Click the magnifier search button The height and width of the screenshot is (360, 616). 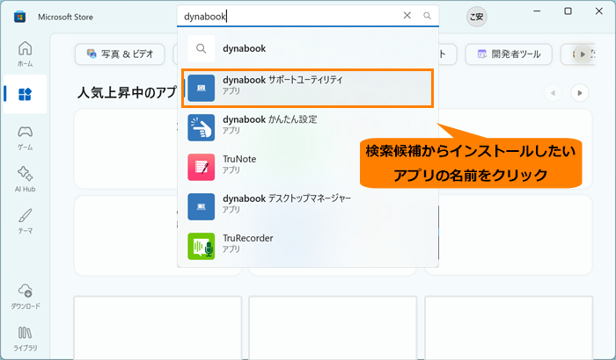tap(427, 16)
